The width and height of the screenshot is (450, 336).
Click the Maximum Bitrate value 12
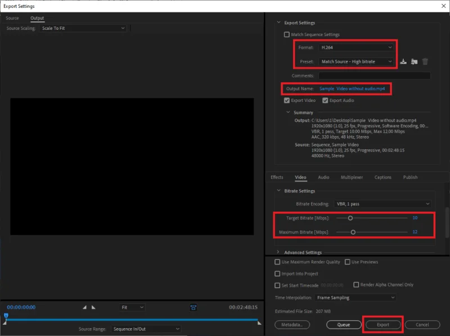point(415,232)
